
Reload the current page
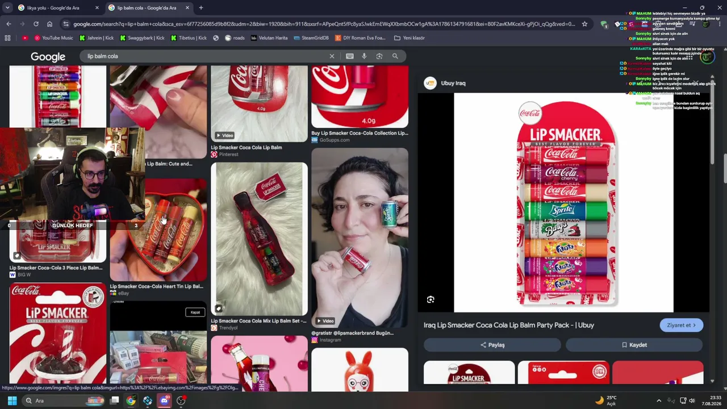coord(36,24)
